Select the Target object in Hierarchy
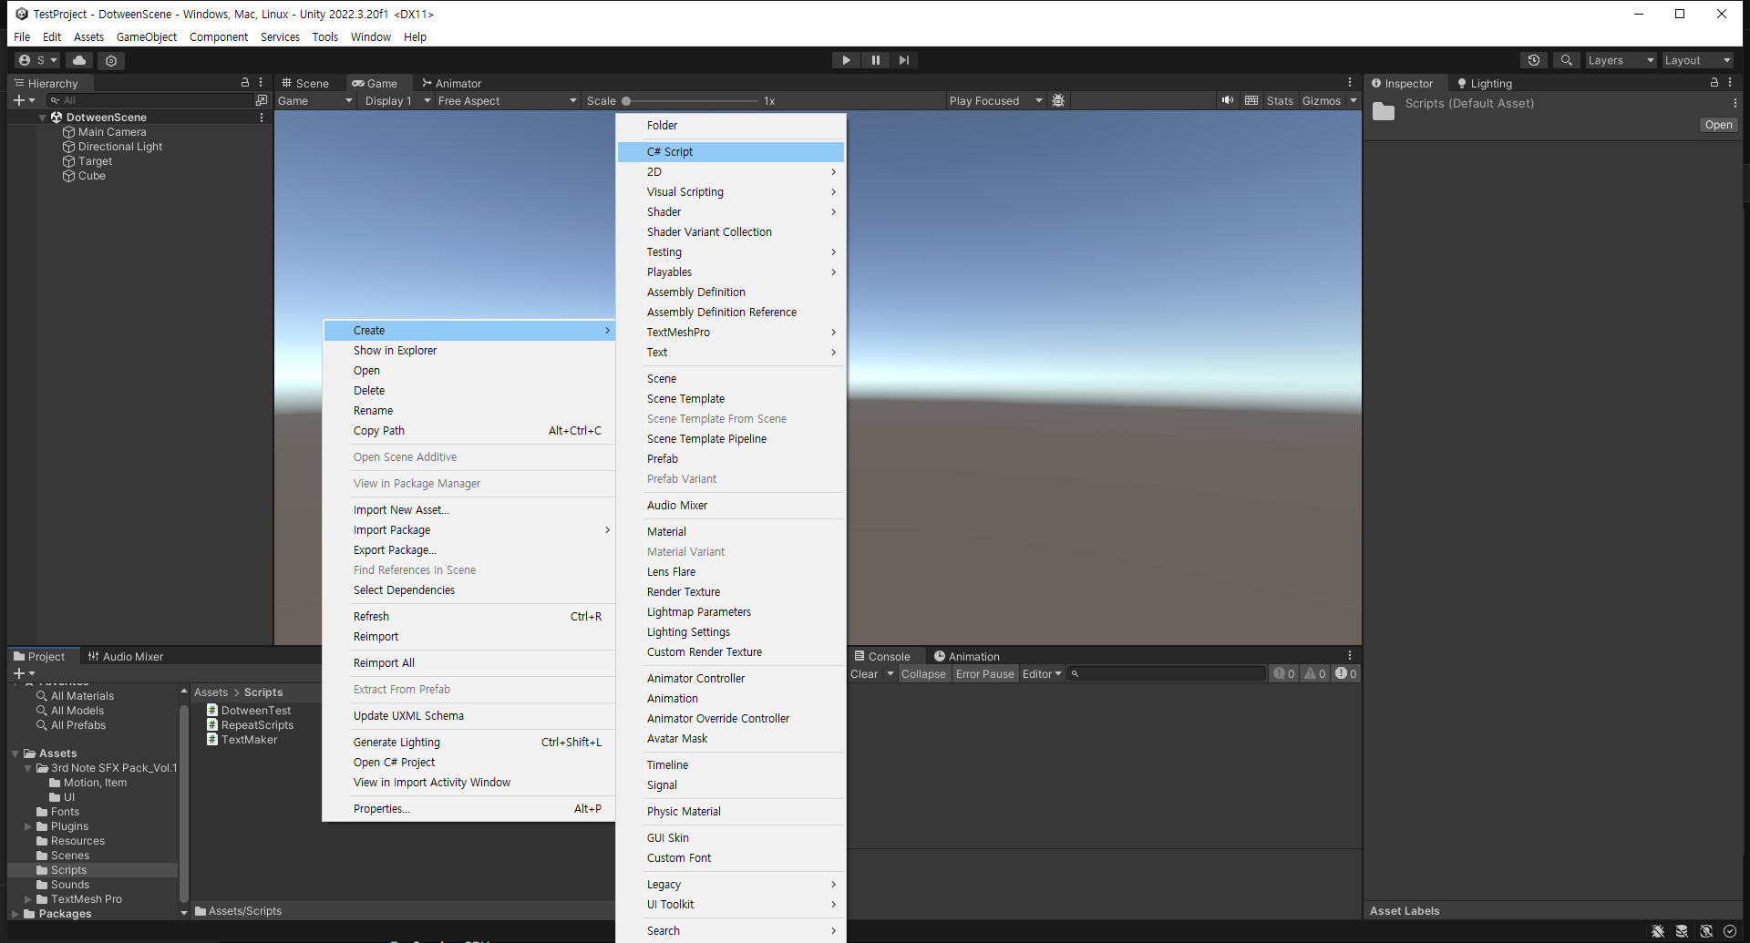This screenshot has width=1750, height=943. click(x=95, y=161)
